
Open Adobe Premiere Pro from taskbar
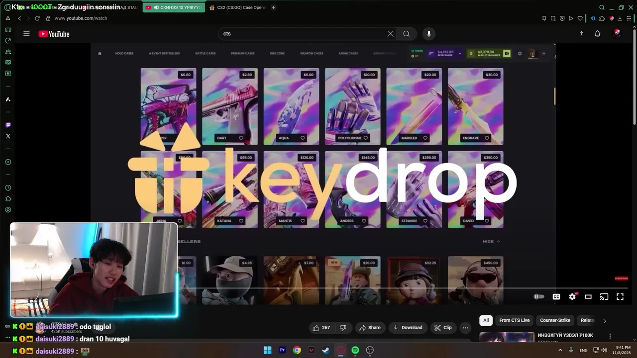(282, 350)
